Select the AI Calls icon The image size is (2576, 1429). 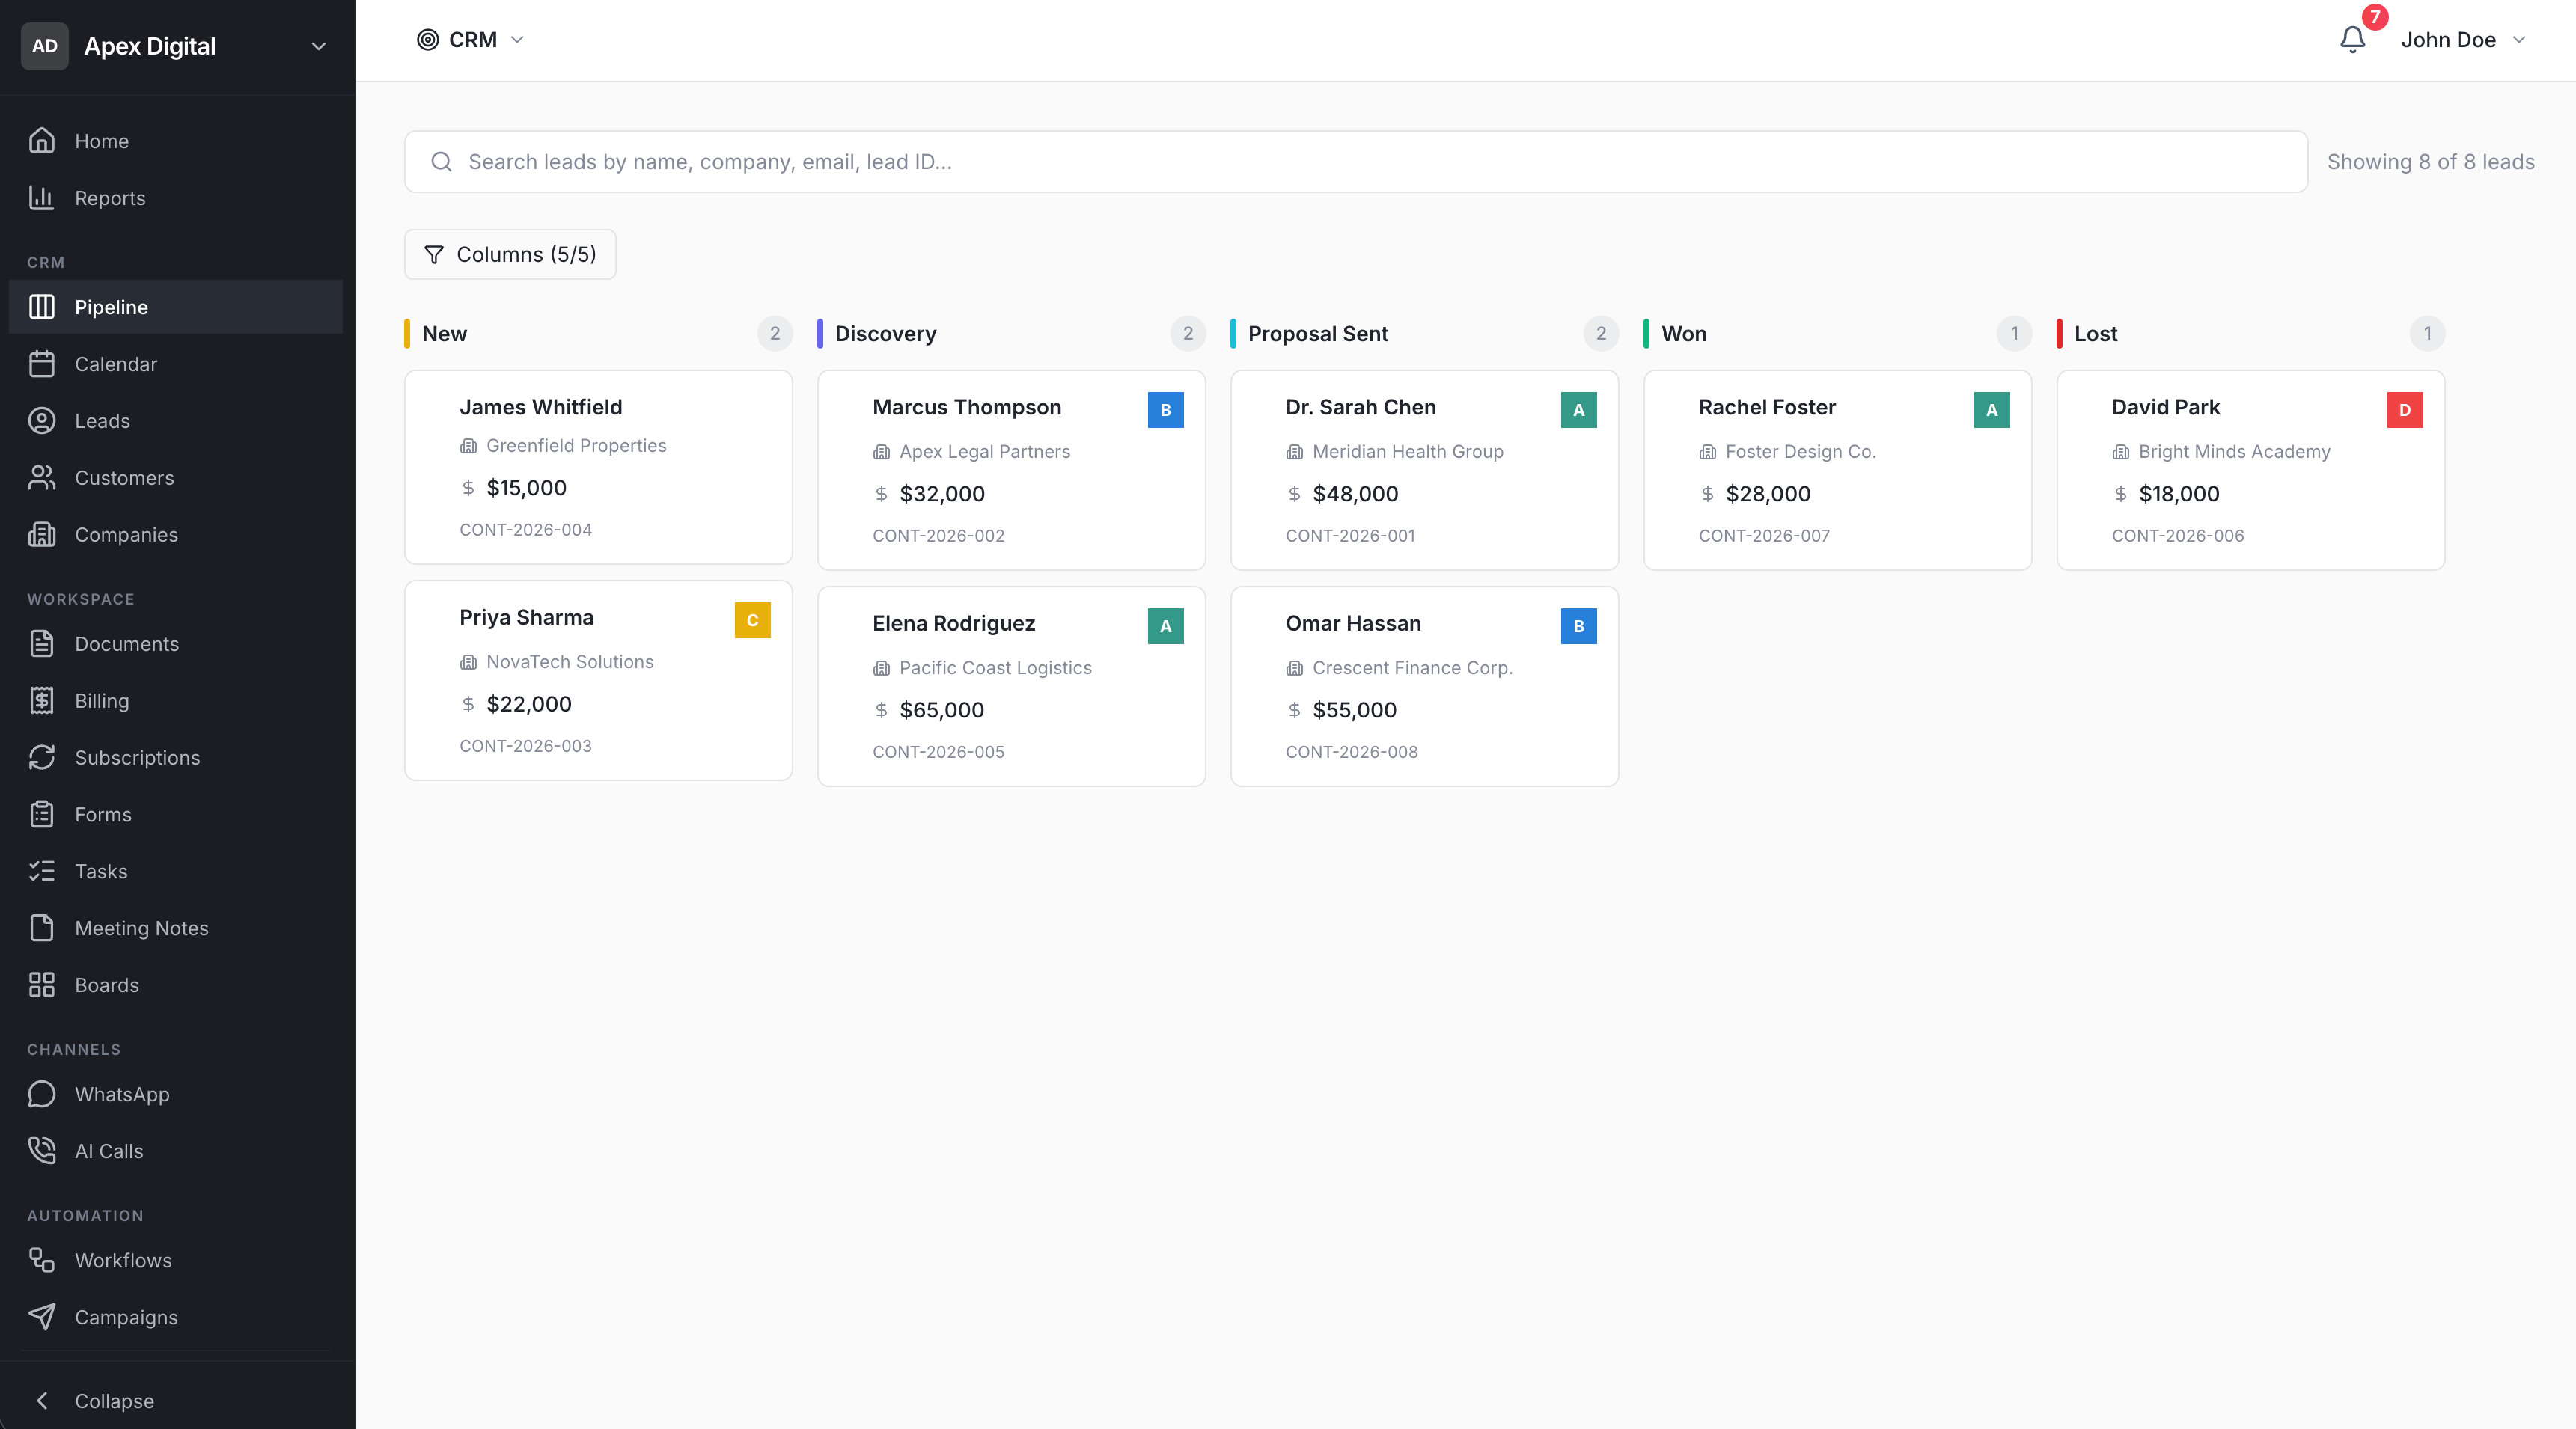click(42, 1150)
